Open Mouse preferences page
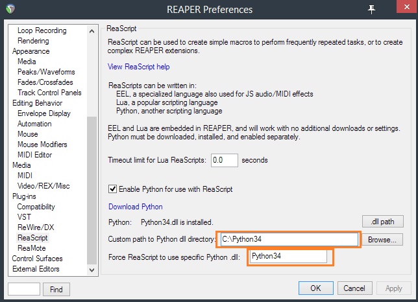Viewport: 418px width, 302px height. 28,134
